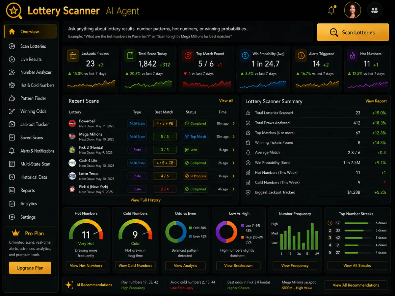Click the Low vs High donut chart

tap(226, 232)
